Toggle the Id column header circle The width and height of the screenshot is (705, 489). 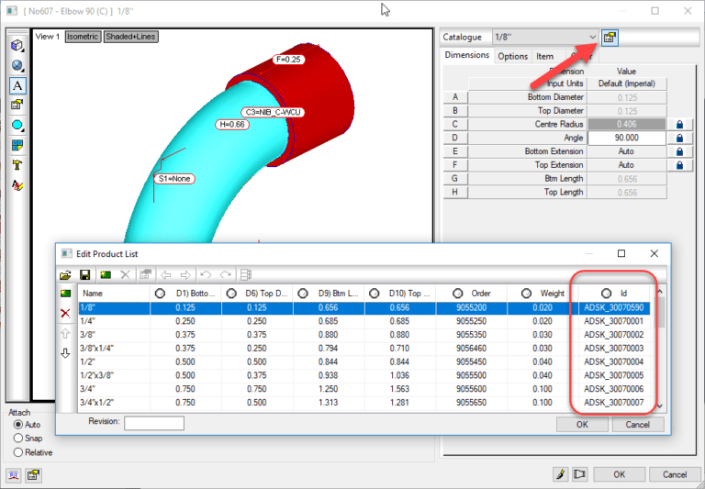click(x=606, y=294)
